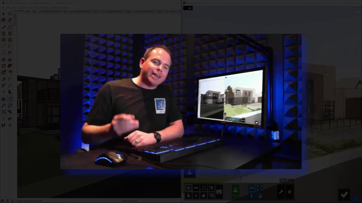Activate the Tape Measure tool
362x203 pixels.
point(3,80)
